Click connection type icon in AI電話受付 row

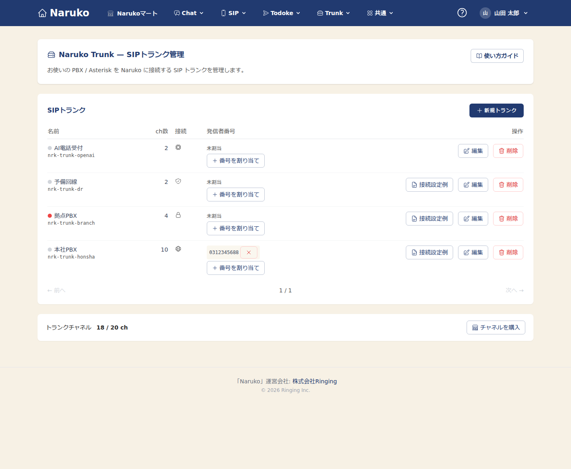click(x=178, y=148)
